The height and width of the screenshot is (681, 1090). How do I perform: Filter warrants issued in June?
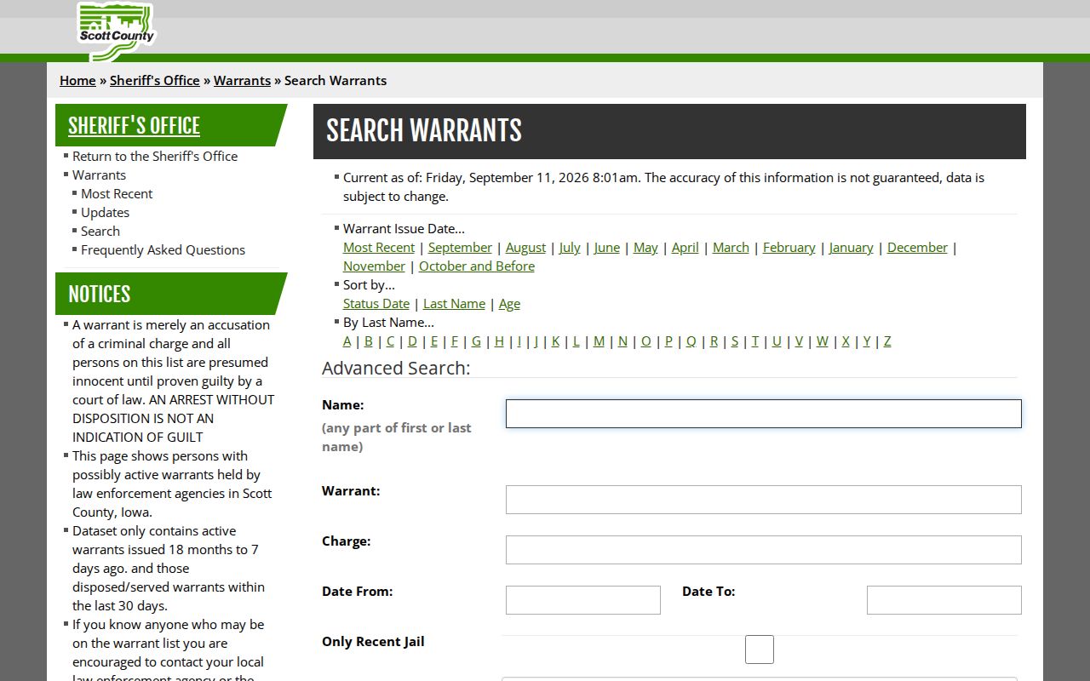pos(606,247)
